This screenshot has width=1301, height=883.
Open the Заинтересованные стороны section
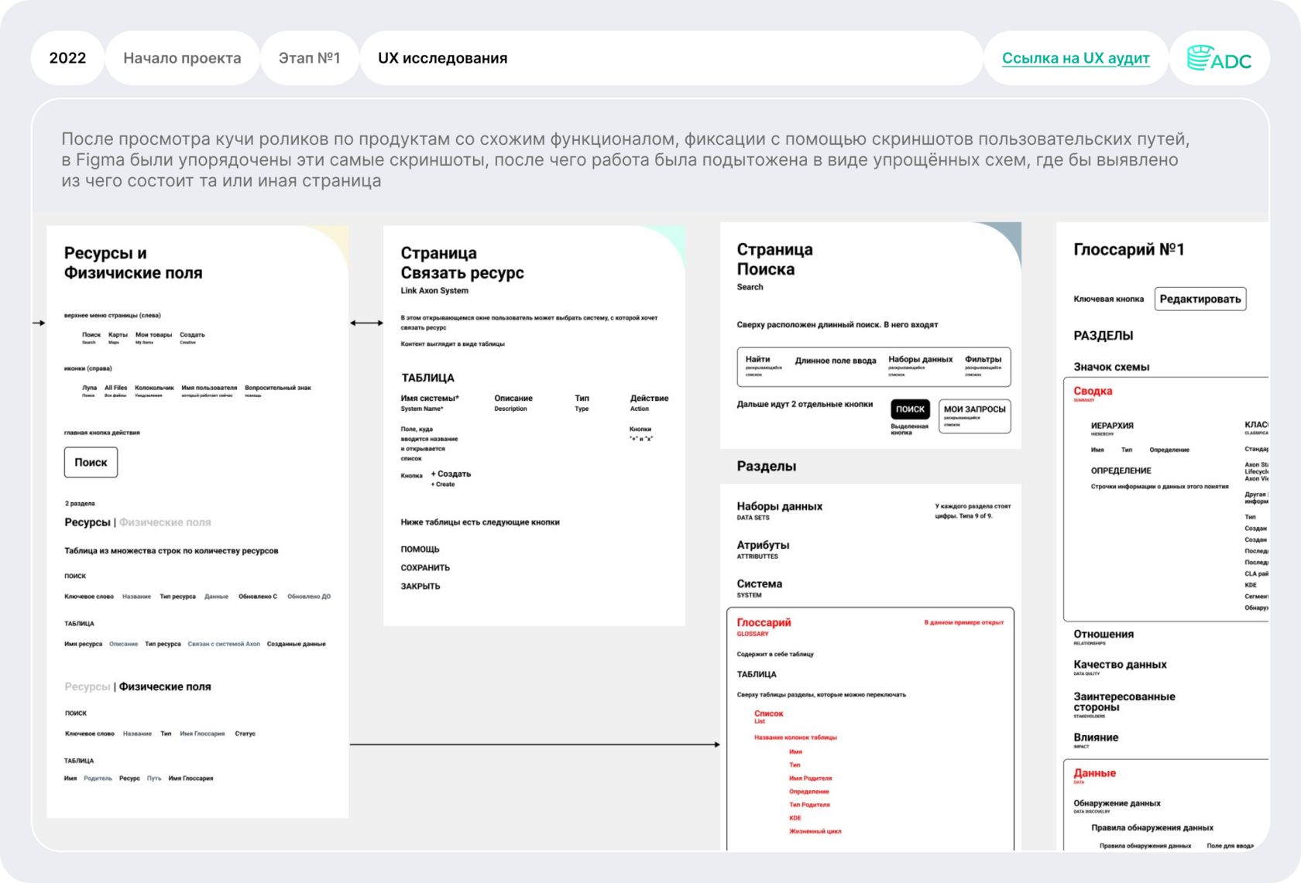click(x=1124, y=702)
